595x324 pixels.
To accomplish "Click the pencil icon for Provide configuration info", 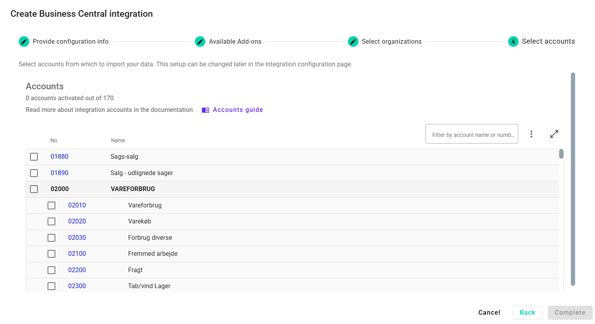I will point(24,41).
